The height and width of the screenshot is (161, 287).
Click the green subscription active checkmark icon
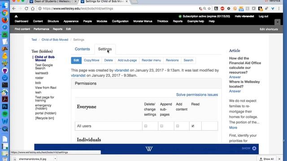[180, 17]
